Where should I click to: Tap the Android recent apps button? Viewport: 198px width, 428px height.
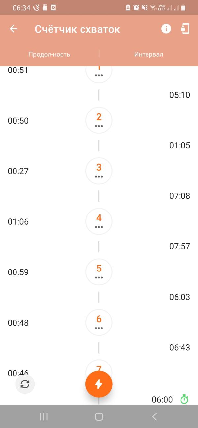click(x=44, y=417)
